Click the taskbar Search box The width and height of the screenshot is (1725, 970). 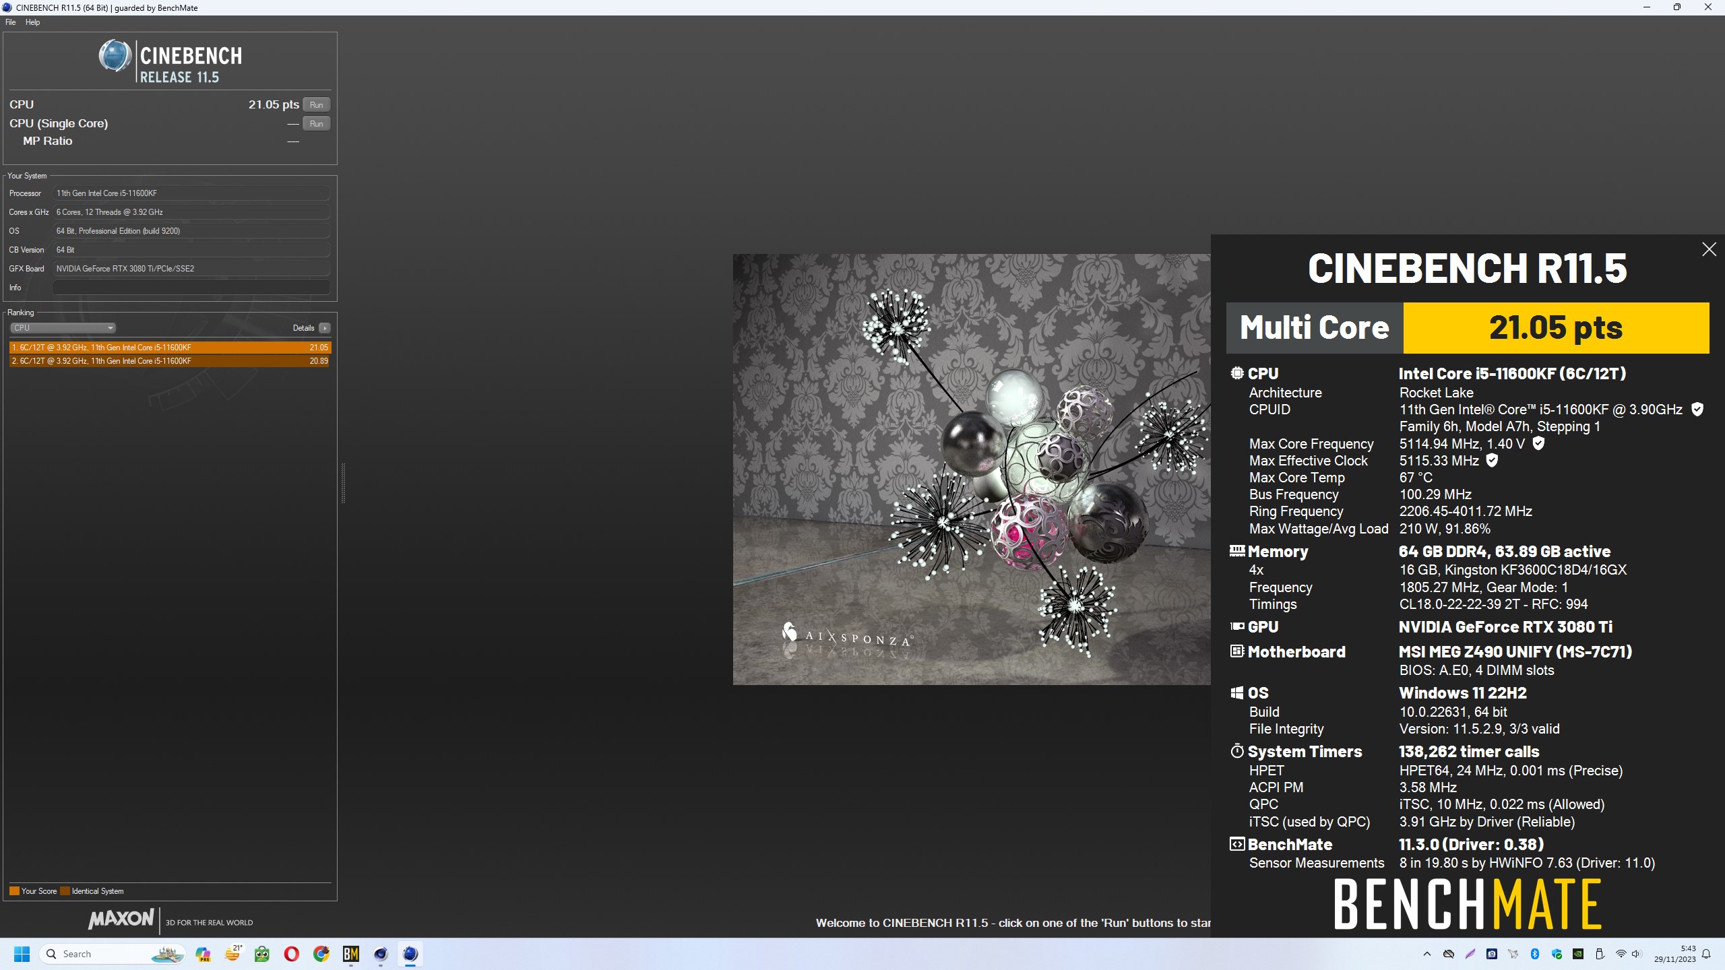tap(113, 954)
